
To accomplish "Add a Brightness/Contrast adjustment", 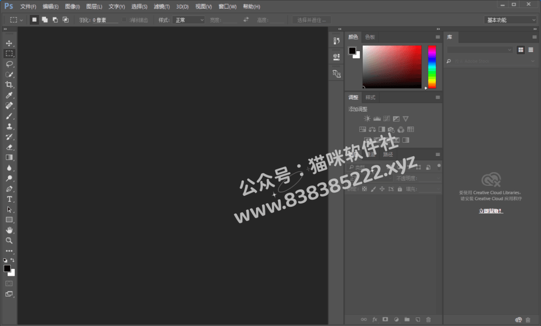I will click(x=367, y=119).
